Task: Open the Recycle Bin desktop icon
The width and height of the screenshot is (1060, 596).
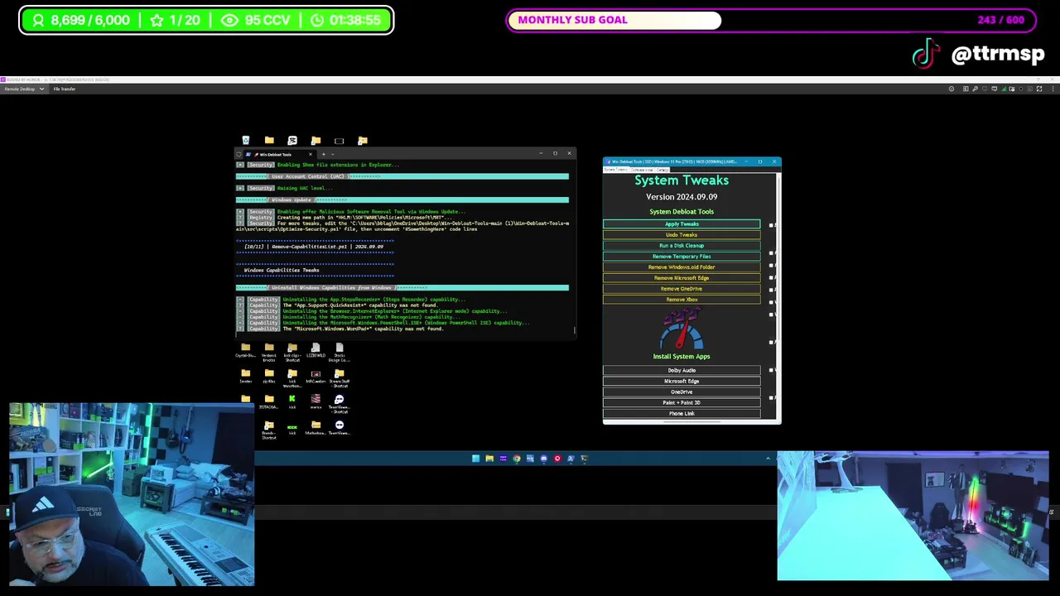Action: click(x=245, y=141)
